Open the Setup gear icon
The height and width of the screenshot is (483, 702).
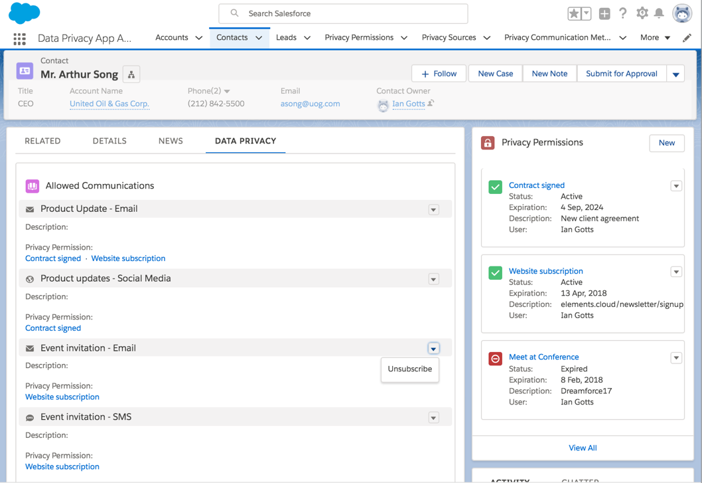pos(642,13)
